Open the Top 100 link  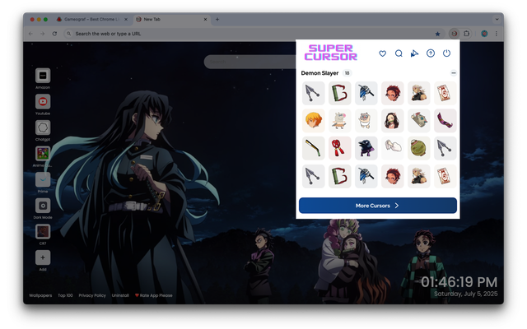coord(65,295)
